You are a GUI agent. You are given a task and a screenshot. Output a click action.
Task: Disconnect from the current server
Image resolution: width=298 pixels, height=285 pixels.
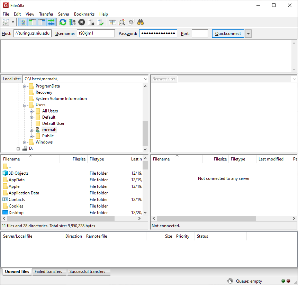point(91,22)
